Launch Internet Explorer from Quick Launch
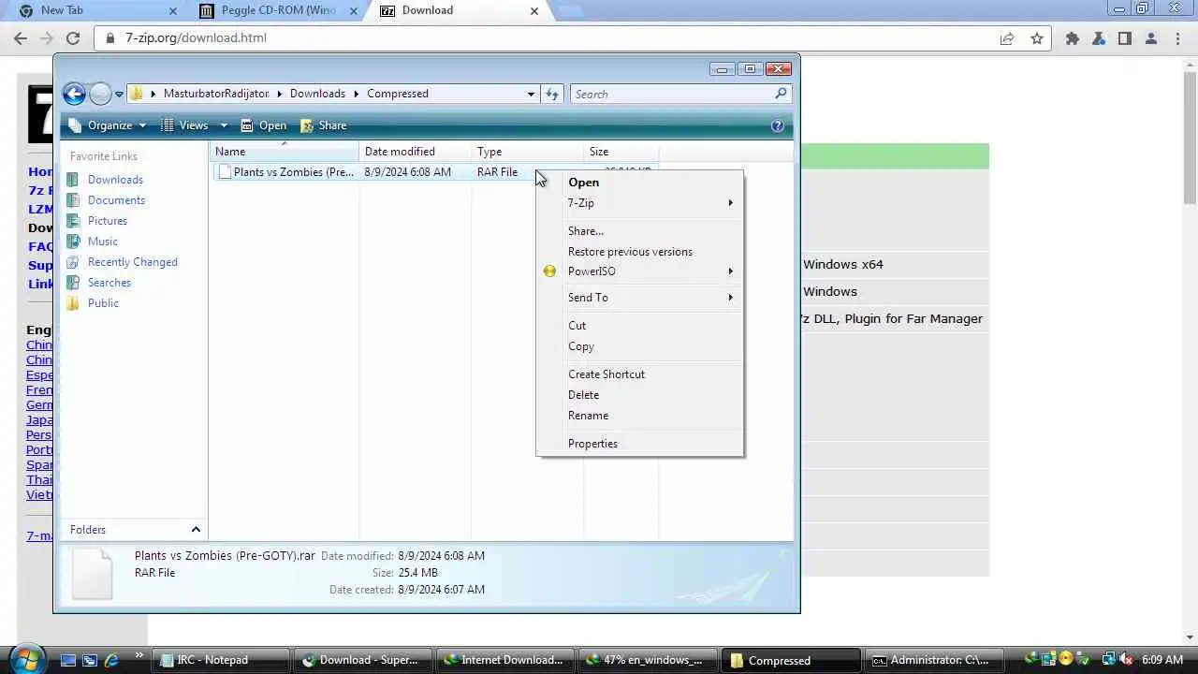The image size is (1198, 674). [x=111, y=660]
